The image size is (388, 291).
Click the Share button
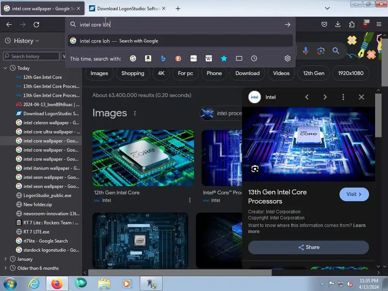308,247
